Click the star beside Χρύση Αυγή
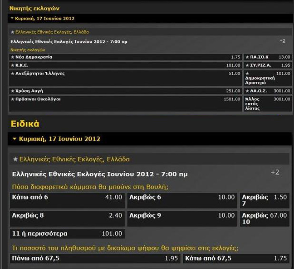The image size is (294, 269). (13, 91)
